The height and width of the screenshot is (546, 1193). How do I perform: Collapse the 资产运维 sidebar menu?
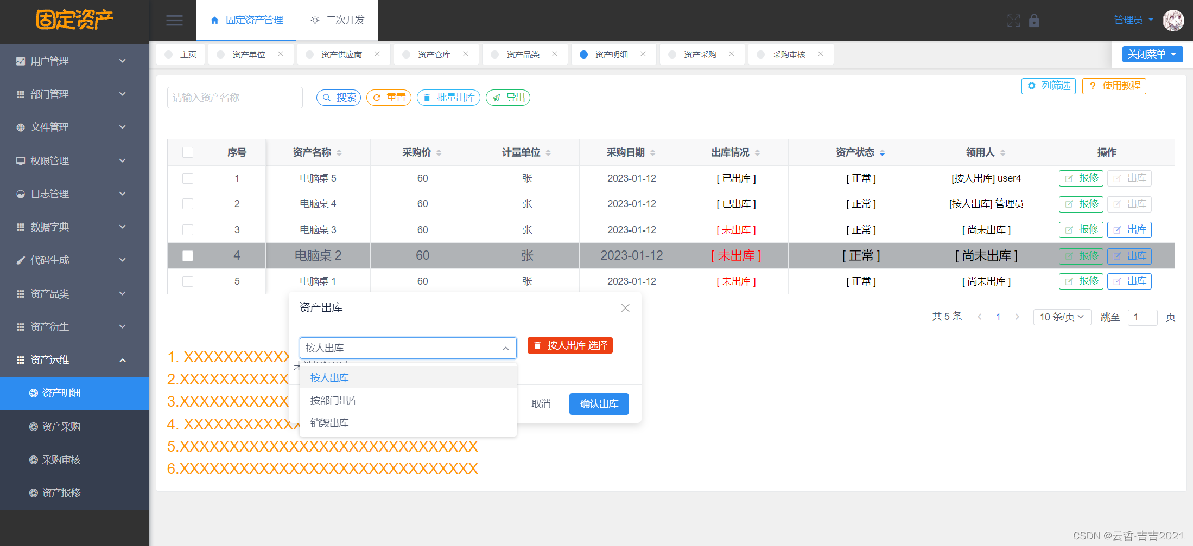74,360
